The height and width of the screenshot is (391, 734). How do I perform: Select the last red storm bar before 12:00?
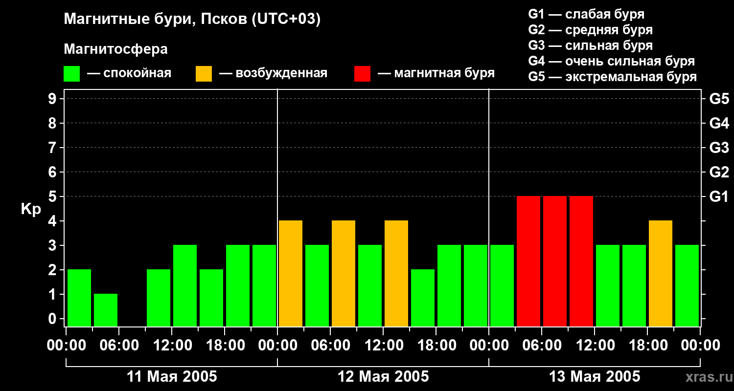point(581,261)
